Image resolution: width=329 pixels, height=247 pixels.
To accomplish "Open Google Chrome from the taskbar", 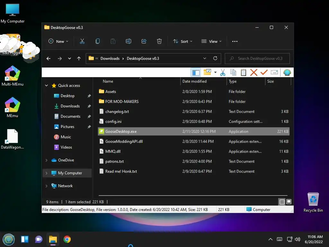I will pos(67,239).
